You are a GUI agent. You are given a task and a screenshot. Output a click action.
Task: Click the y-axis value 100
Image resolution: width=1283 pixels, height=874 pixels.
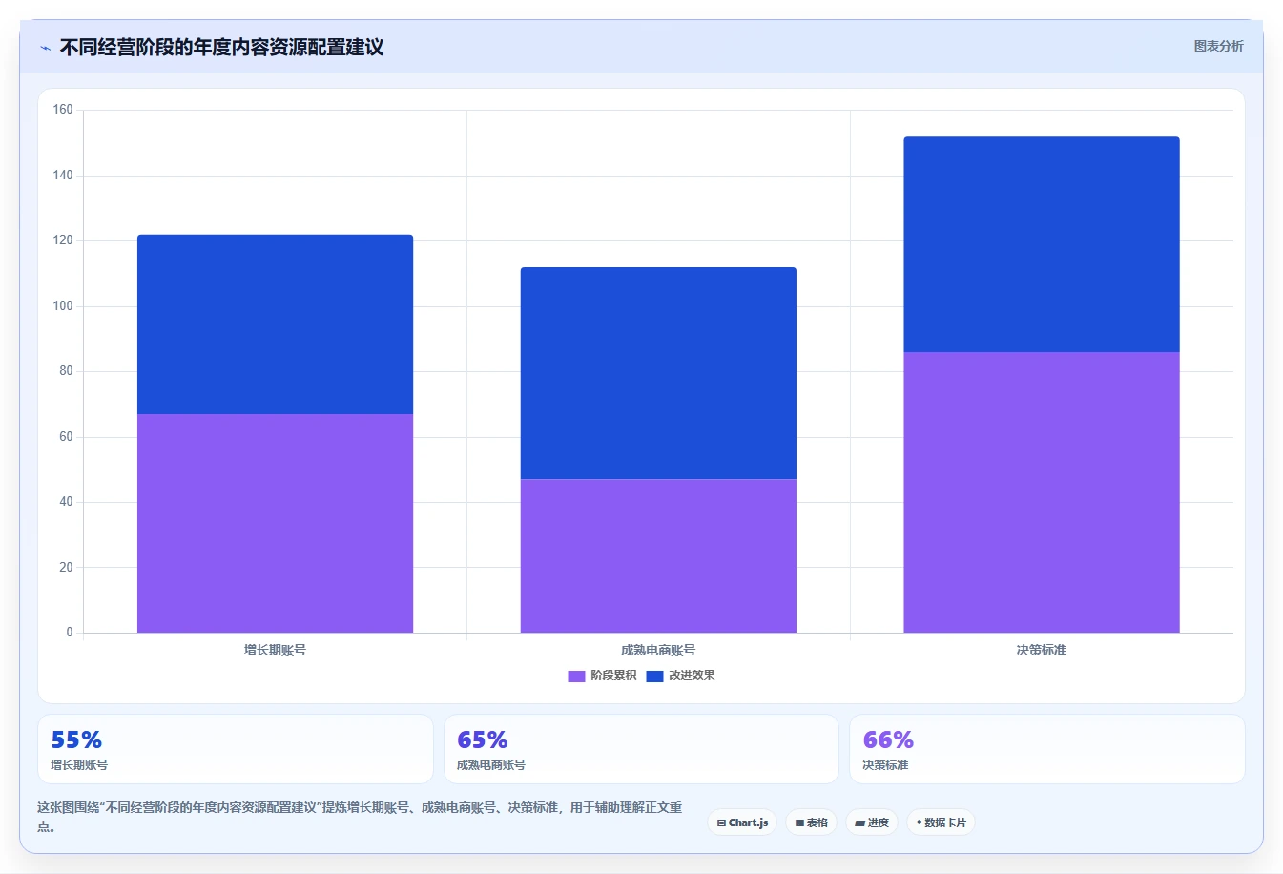click(x=63, y=306)
